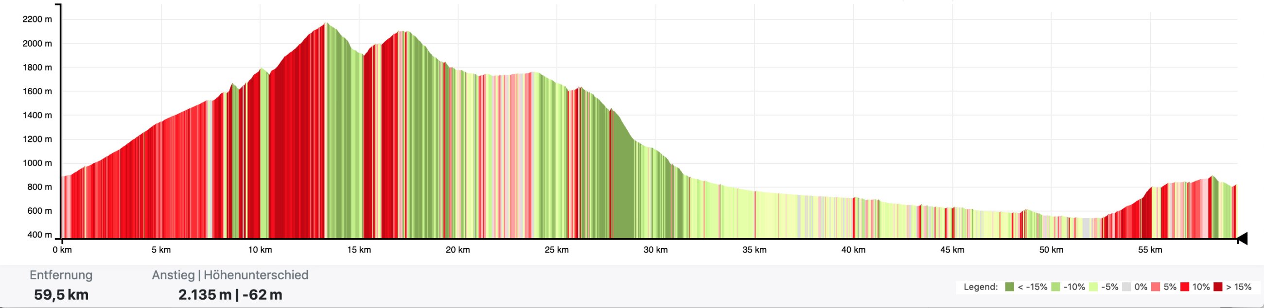The height and width of the screenshot is (308, 1264).
Task: Click the gray "0%" legend swatch
Action: [x=1126, y=287]
